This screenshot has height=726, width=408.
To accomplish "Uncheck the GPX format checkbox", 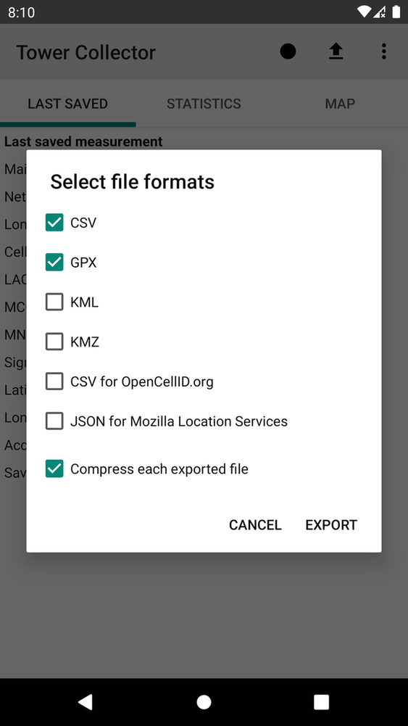I will (54, 263).
